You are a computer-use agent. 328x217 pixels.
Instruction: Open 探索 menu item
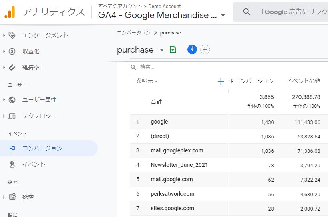pos(28,197)
